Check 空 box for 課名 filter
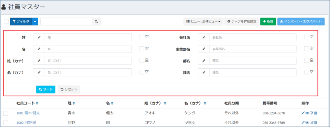 (307, 72)
